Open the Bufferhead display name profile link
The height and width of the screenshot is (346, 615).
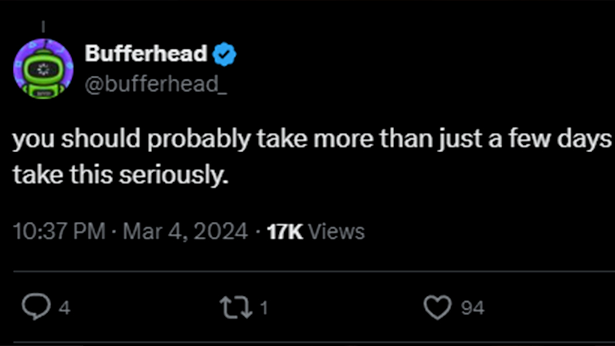tap(146, 54)
